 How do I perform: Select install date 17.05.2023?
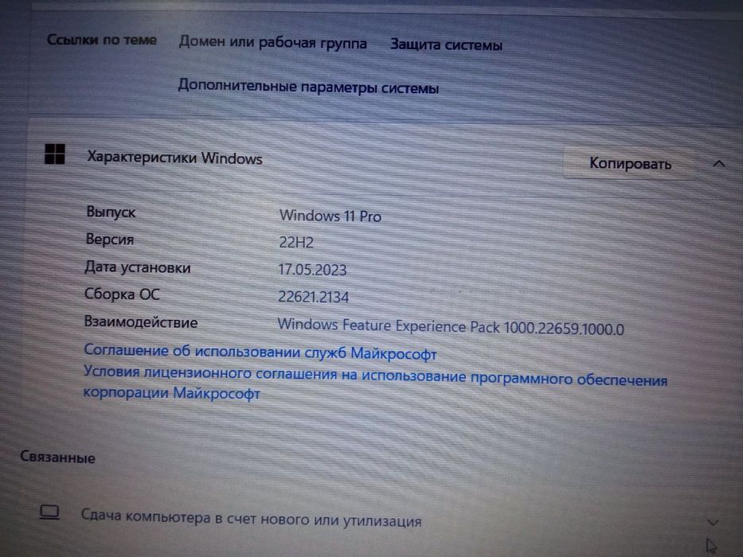tap(312, 270)
